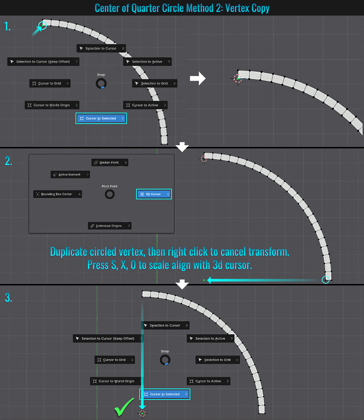Image resolution: width=364 pixels, height=420 pixels.
Task: Select 3D Cursor pivot point option
Action: (154, 194)
